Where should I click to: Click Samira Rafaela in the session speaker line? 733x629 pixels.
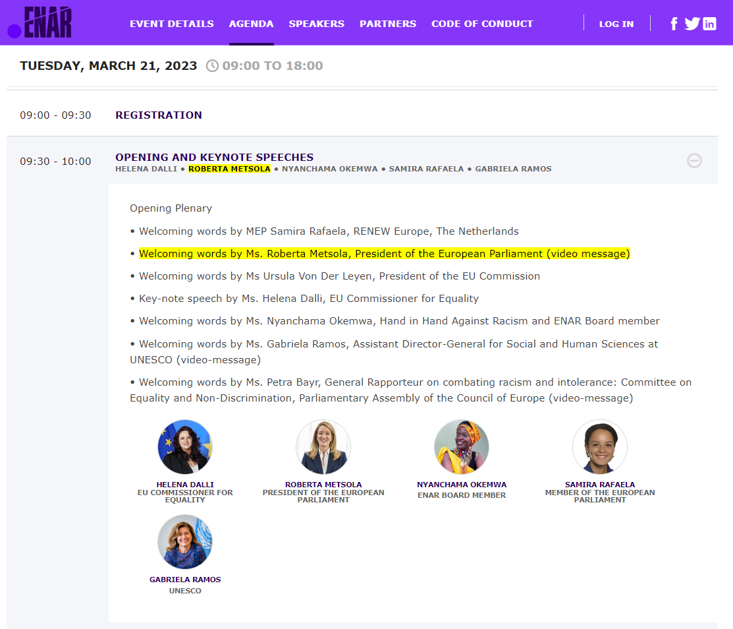tap(426, 169)
